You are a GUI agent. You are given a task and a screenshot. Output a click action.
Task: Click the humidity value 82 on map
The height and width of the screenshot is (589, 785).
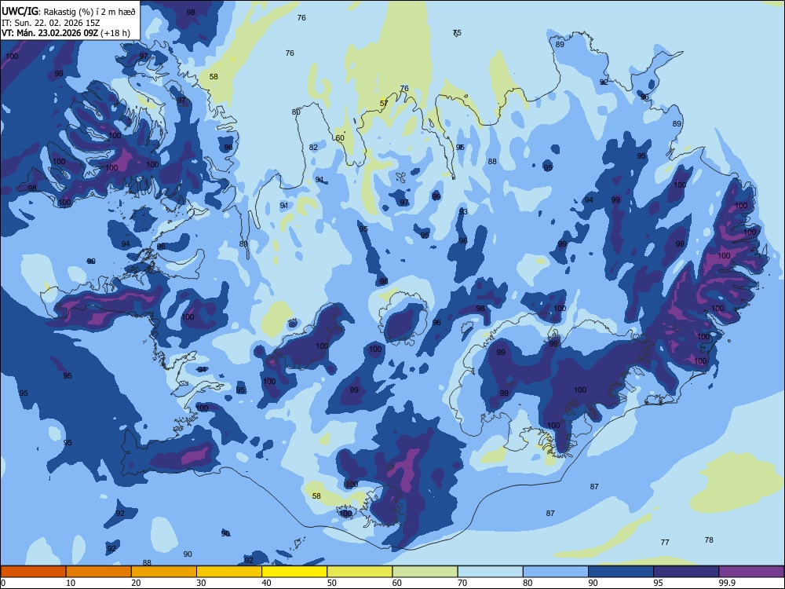pos(313,148)
